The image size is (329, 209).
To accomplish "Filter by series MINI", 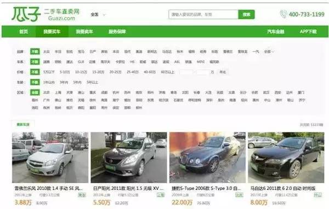I will [x=201, y=62].
